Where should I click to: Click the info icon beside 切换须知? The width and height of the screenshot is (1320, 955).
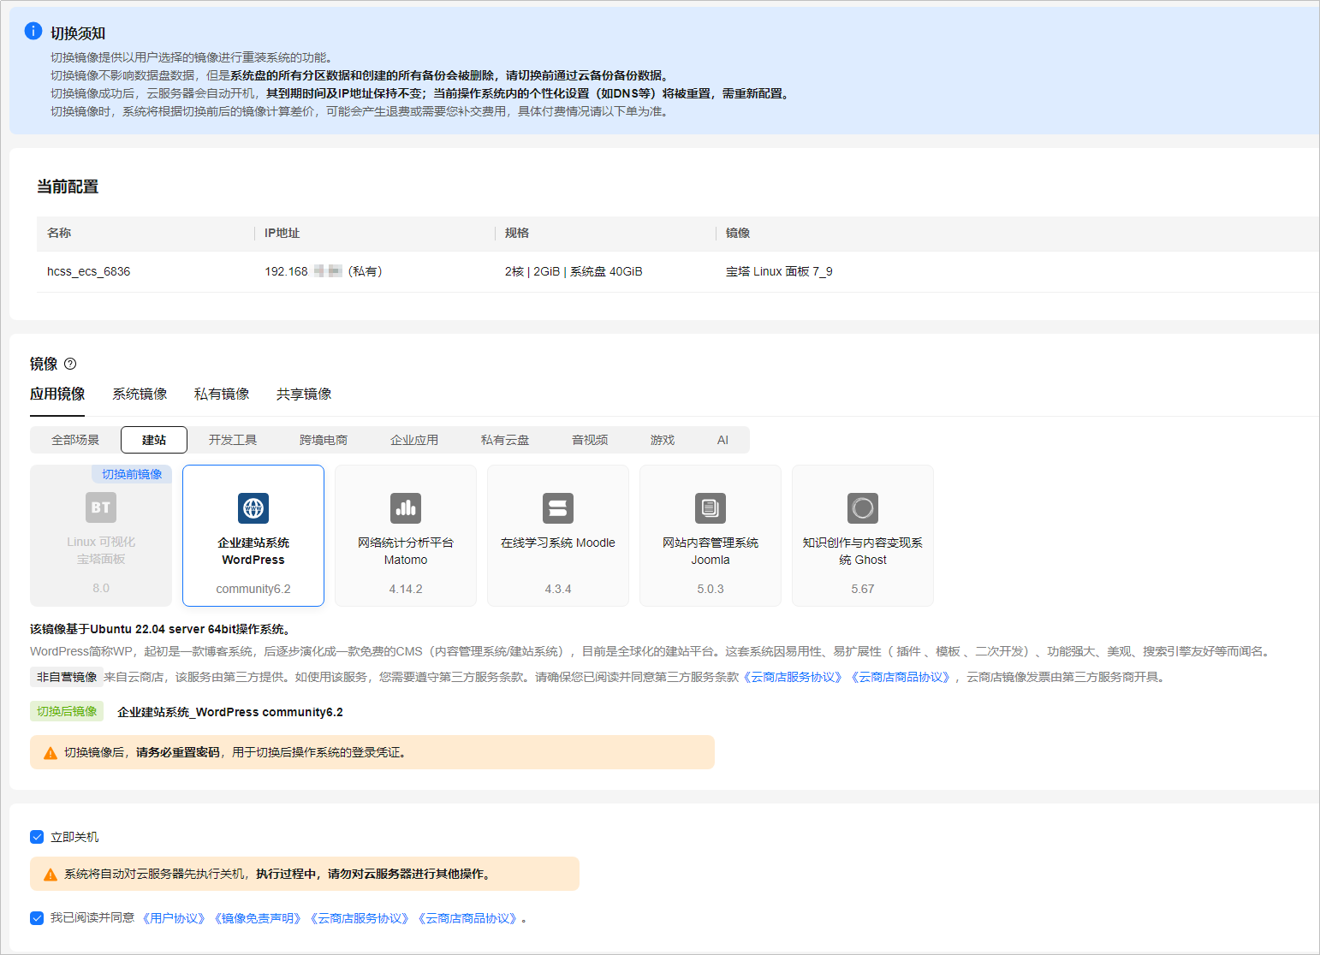pos(33,32)
